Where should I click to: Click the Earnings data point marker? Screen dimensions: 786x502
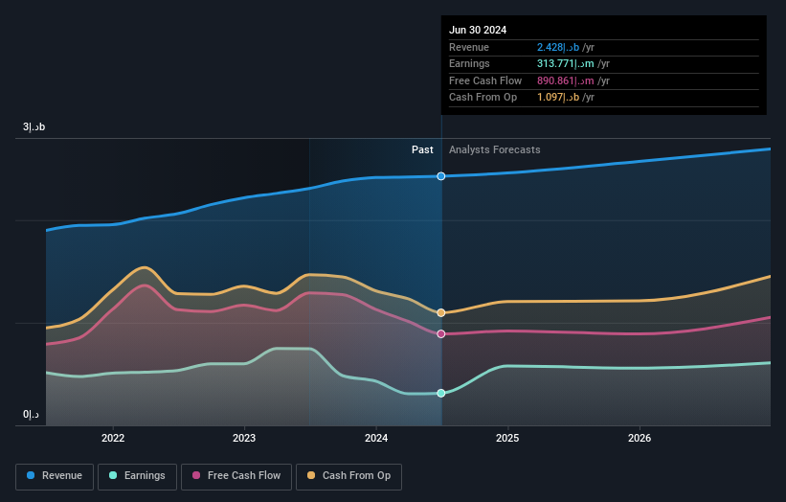coord(441,393)
